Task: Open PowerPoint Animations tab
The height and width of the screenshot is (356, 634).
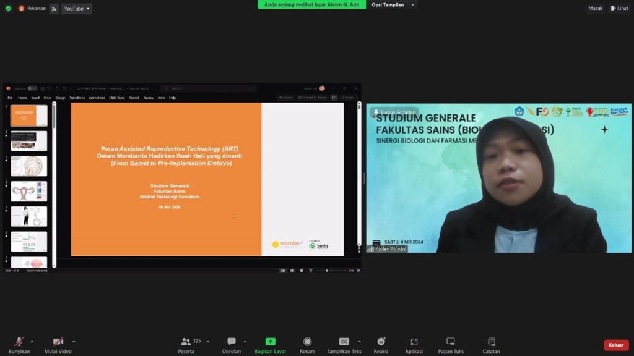Action: point(97,98)
